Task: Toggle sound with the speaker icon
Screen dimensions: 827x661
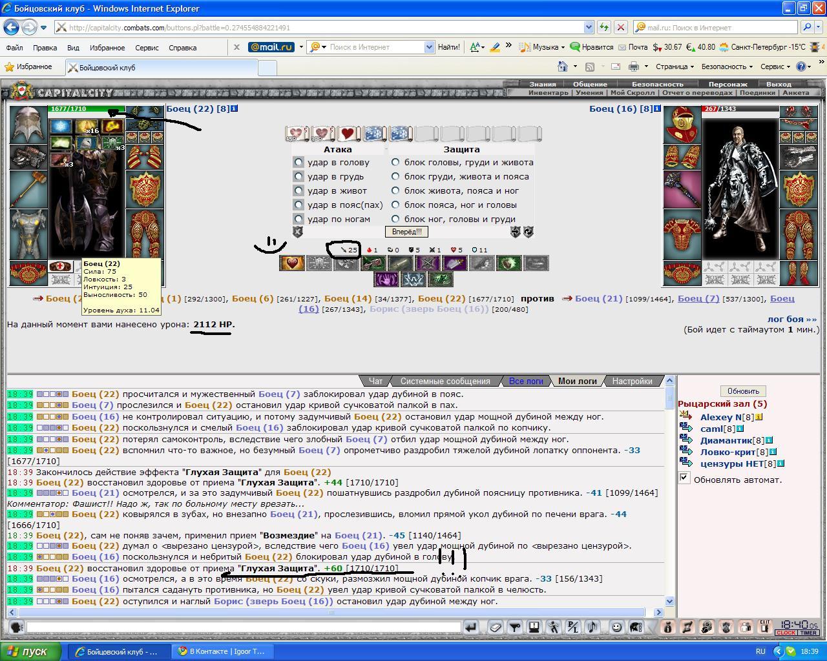Action: tap(592, 627)
